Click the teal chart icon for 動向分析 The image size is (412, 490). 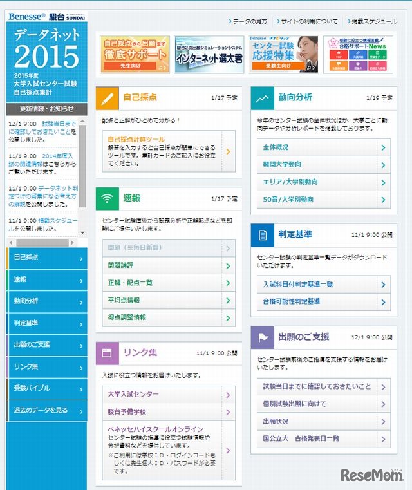click(x=263, y=99)
